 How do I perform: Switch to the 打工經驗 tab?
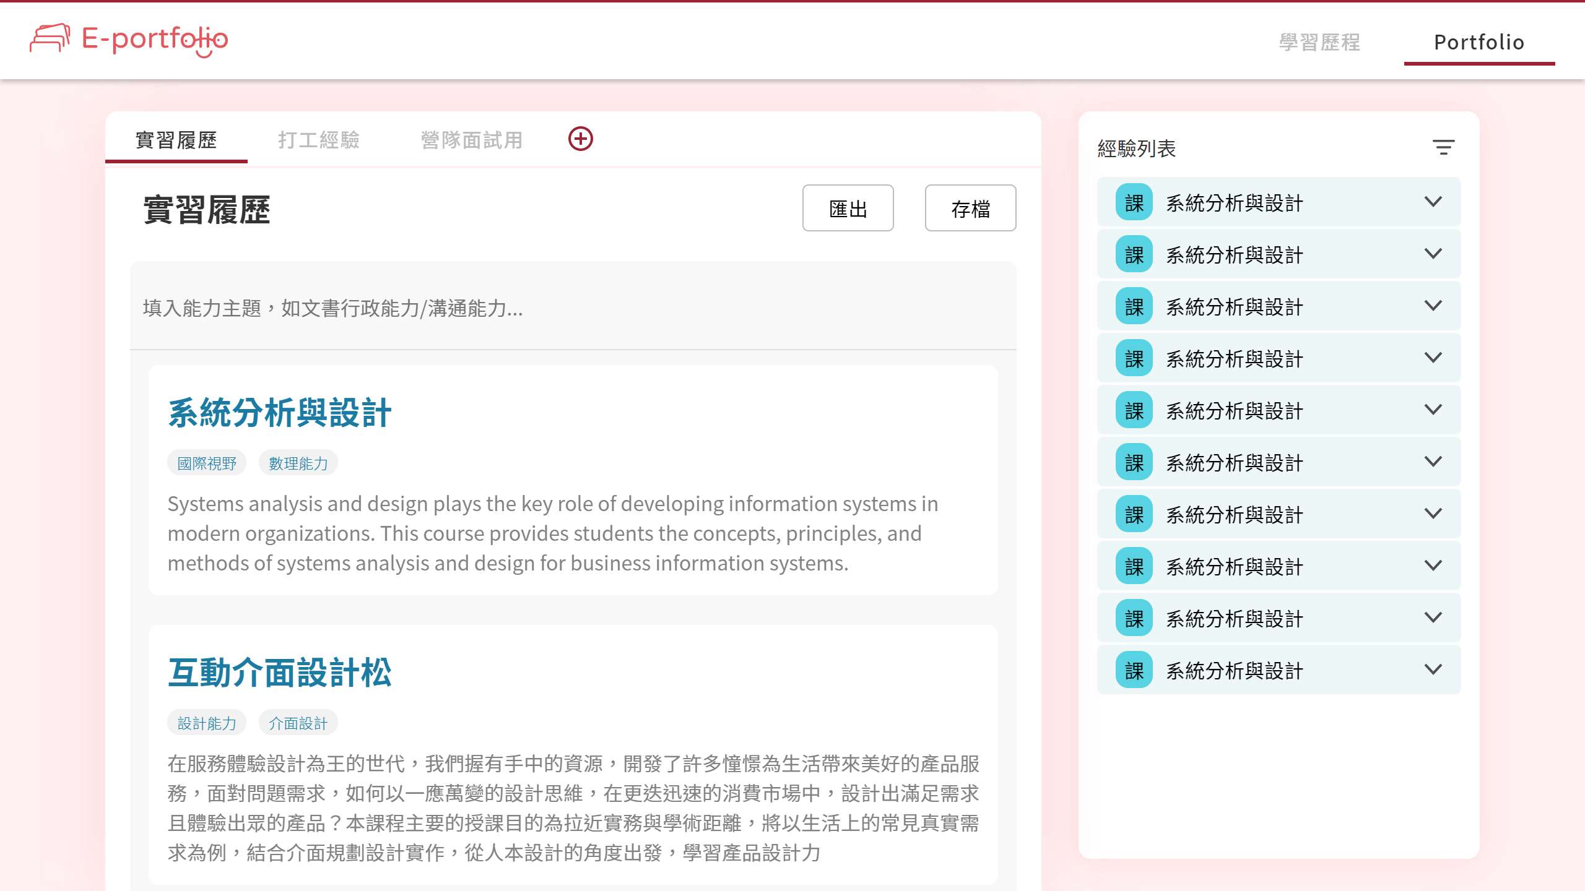coord(318,140)
